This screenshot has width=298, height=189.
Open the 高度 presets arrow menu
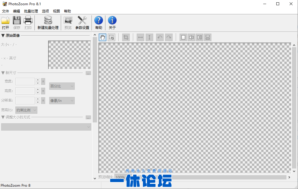43,91
